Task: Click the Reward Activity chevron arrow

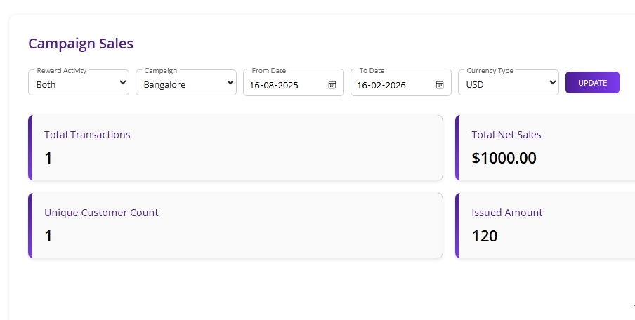Action: [x=123, y=83]
